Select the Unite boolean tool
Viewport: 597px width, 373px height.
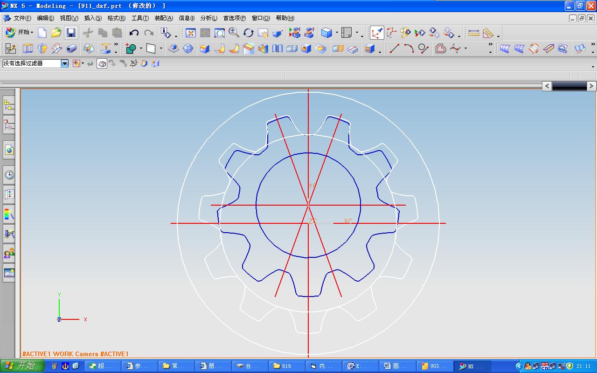131,48
